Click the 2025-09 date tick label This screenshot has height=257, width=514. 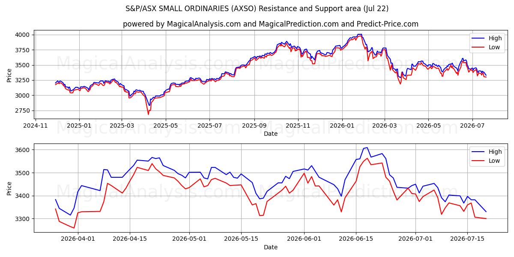coord(254,126)
